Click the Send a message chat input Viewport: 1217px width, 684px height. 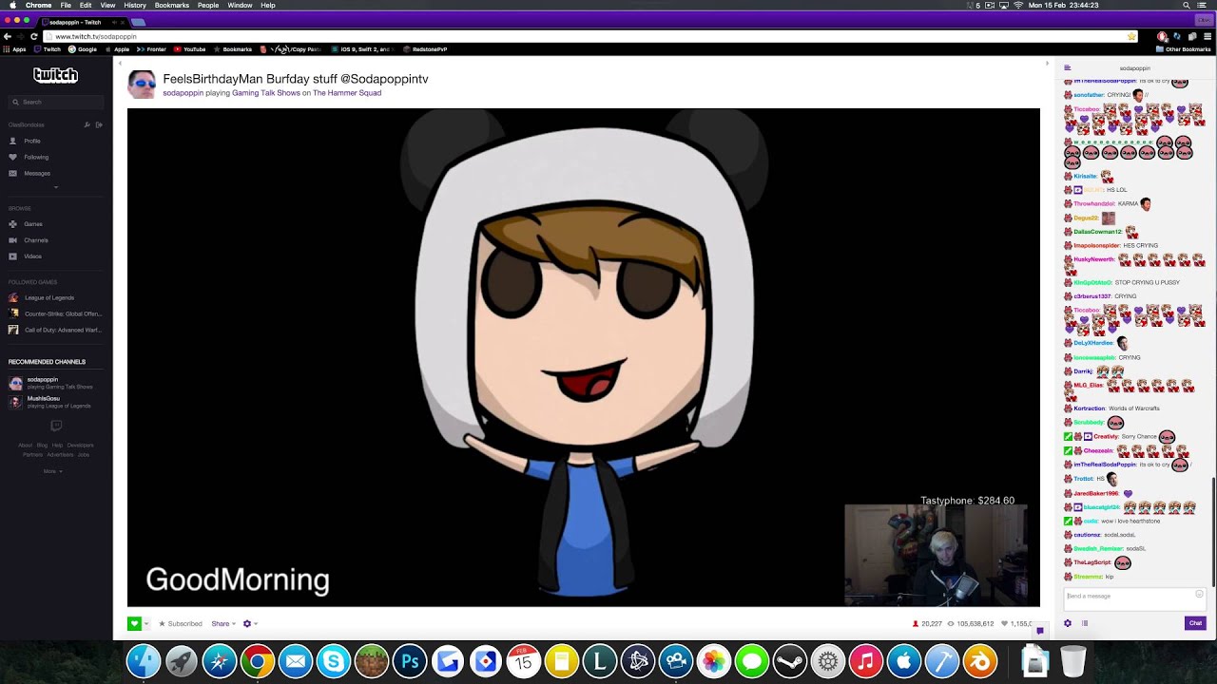1134,598
